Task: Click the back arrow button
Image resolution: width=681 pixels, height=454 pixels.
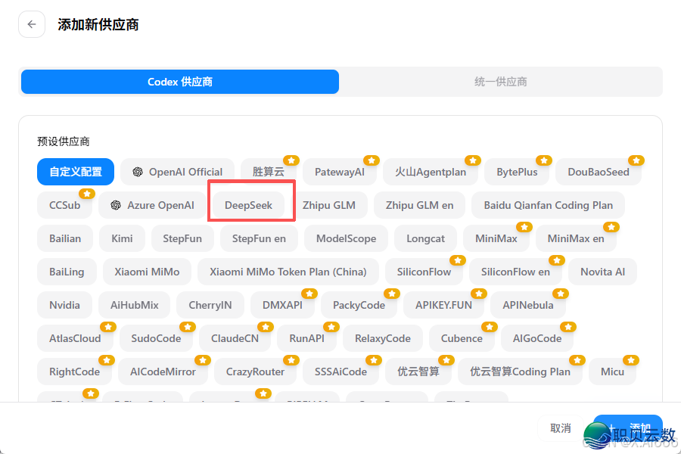Action: [32, 24]
